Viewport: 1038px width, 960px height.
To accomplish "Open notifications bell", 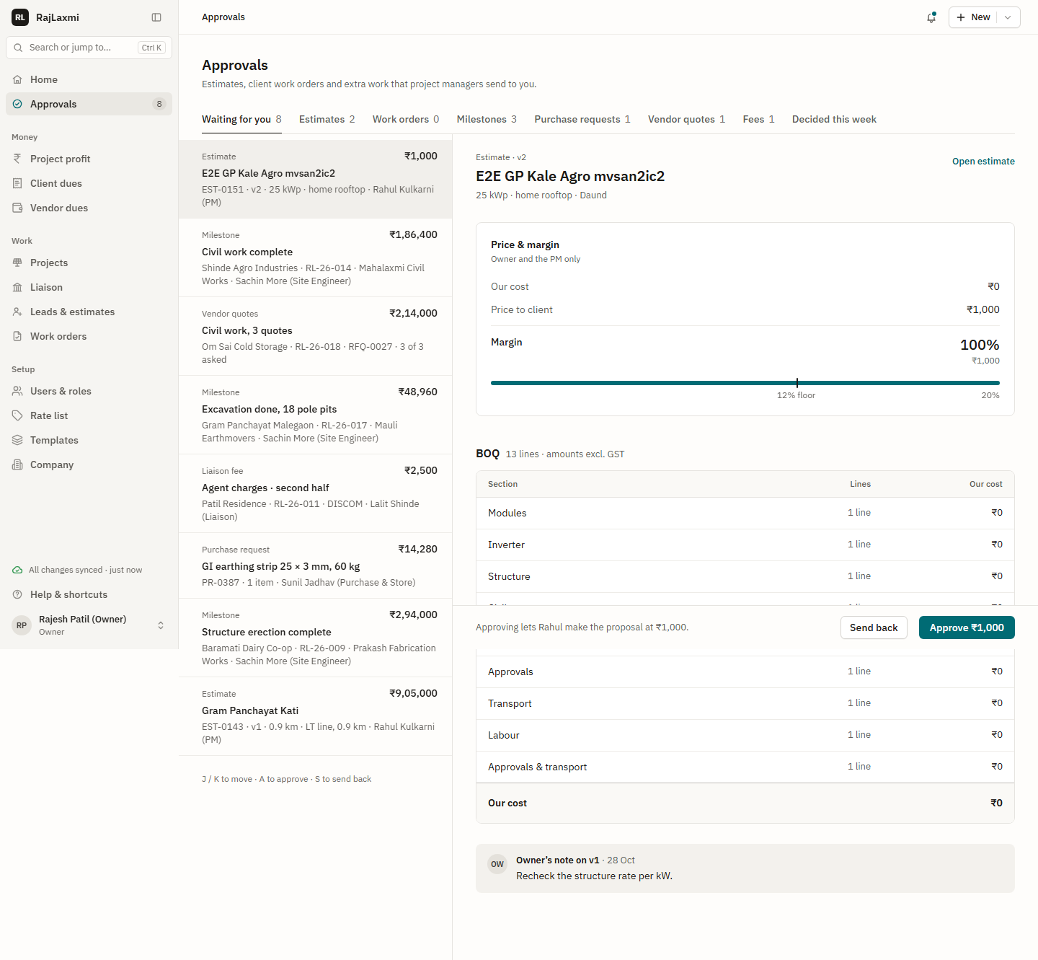I will (931, 17).
